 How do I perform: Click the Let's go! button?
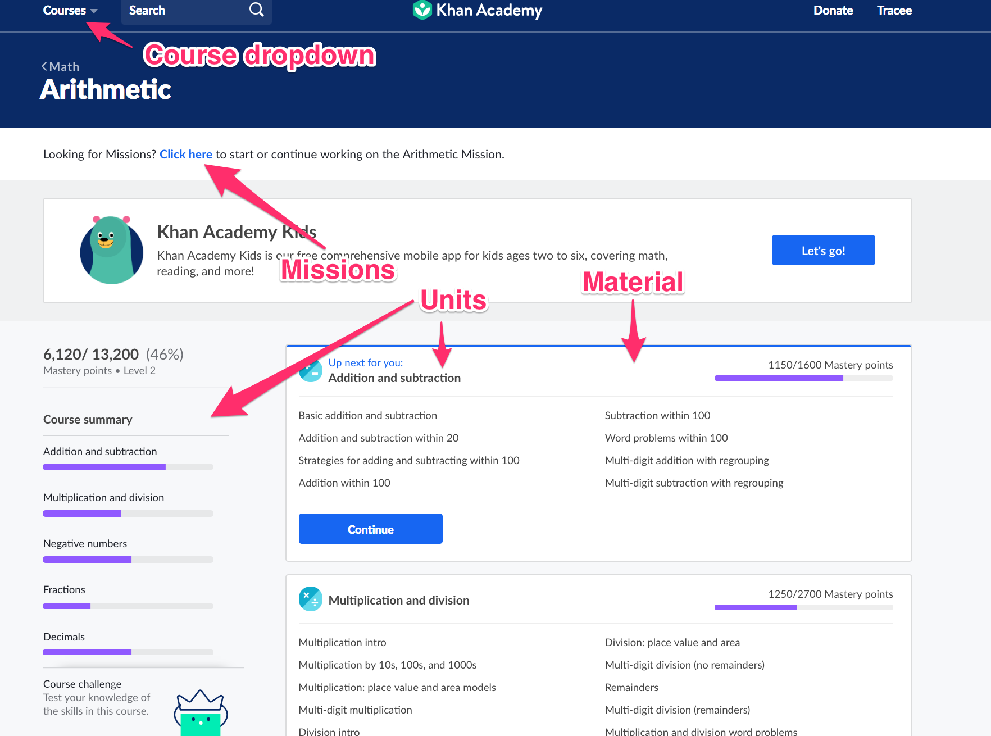pyautogui.click(x=823, y=250)
